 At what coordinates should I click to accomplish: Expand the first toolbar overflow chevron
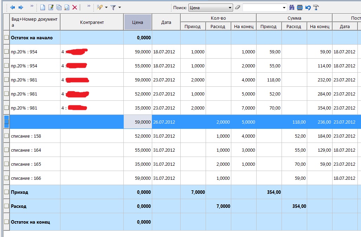[x=32, y=6]
